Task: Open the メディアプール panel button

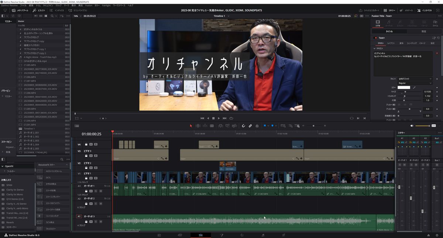Action: pyautogui.click(x=20, y=10)
